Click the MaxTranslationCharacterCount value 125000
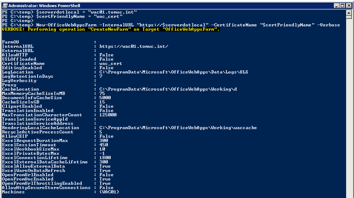 (x=108, y=115)
